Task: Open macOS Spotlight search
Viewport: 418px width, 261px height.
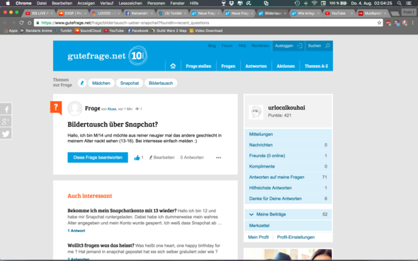Action: 399,4
